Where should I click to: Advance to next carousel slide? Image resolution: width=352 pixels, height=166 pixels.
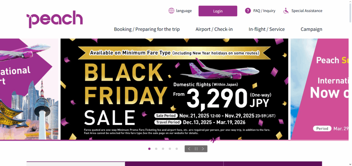point(203,149)
